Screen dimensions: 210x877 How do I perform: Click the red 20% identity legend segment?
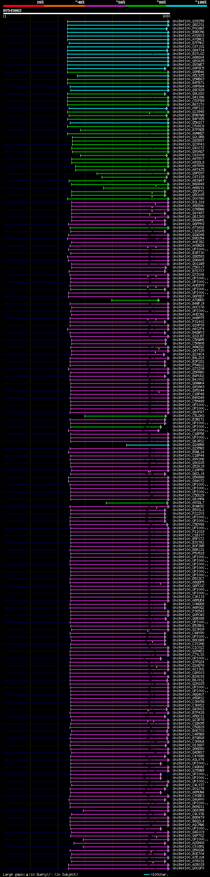[x=23, y=6]
